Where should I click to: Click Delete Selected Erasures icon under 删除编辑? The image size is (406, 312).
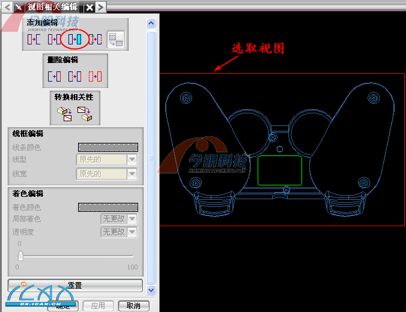pyautogui.click(x=55, y=76)
